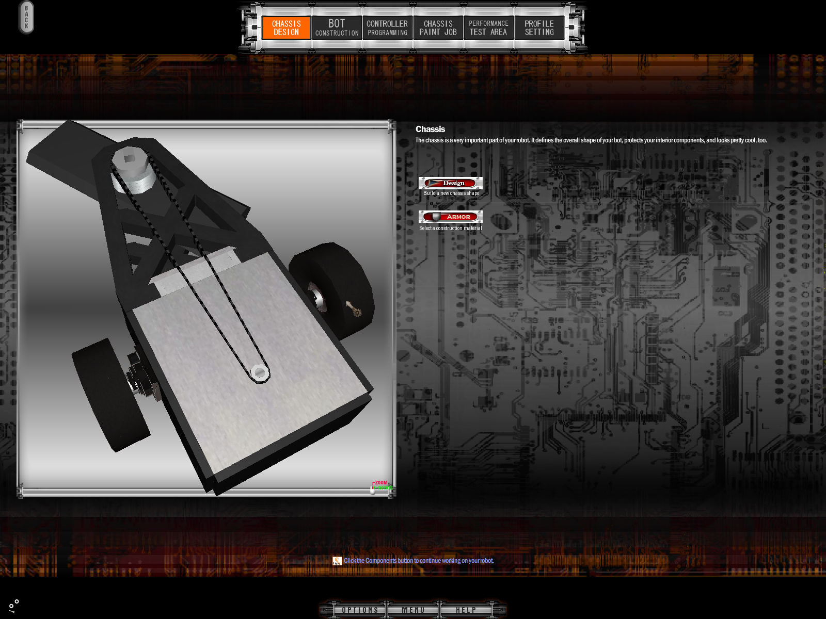Click the gear arrow icon on right wheel
The width and height of the screenshot is (826, 619).
(x=354, y=308)
